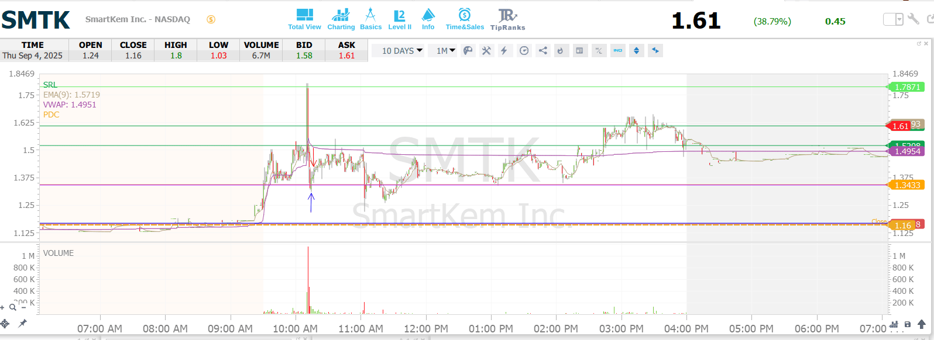Select the SRL indicator label
Screen dimensions: 934x340
click(50, 85)
